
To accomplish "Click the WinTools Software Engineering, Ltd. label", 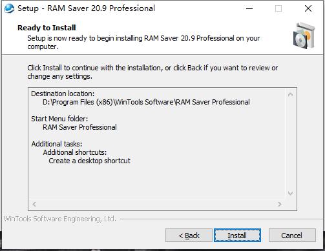I will (60, 219).
